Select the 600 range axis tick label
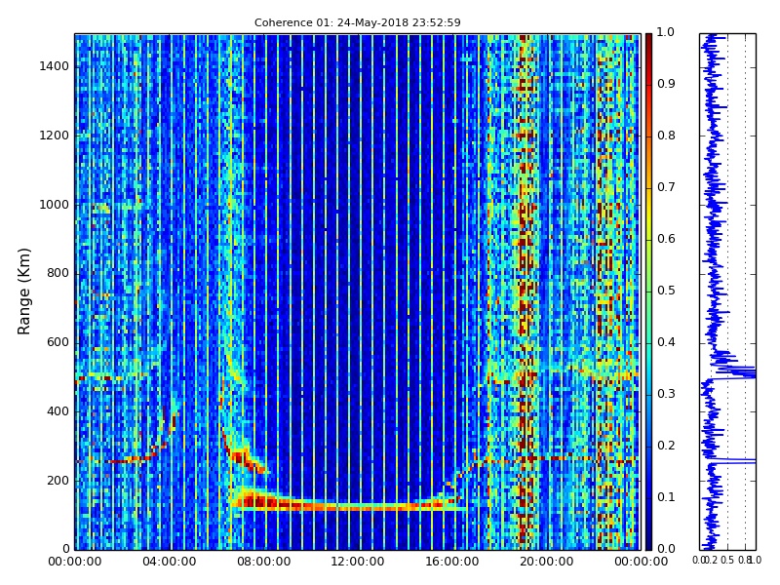 [x=58, y=342]
